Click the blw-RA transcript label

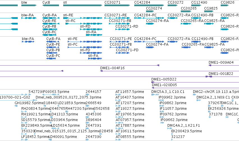click(28, 15)
